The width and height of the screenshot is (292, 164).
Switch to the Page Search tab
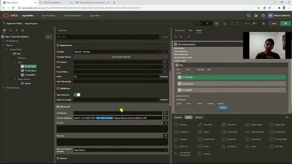pyautogui.click(x=180, y=31)
